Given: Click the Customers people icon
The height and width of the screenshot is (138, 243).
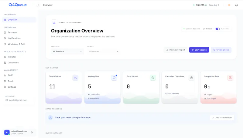Looking at the screenshot, I should click(x=5, y=63).
